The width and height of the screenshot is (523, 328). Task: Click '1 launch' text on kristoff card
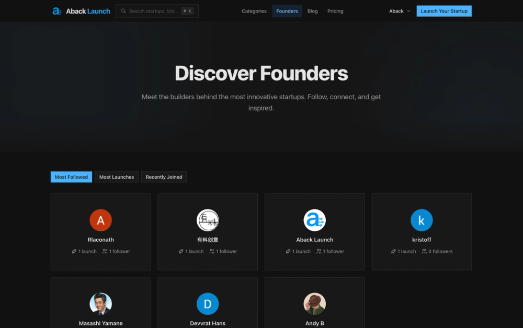tap(407, 251)
